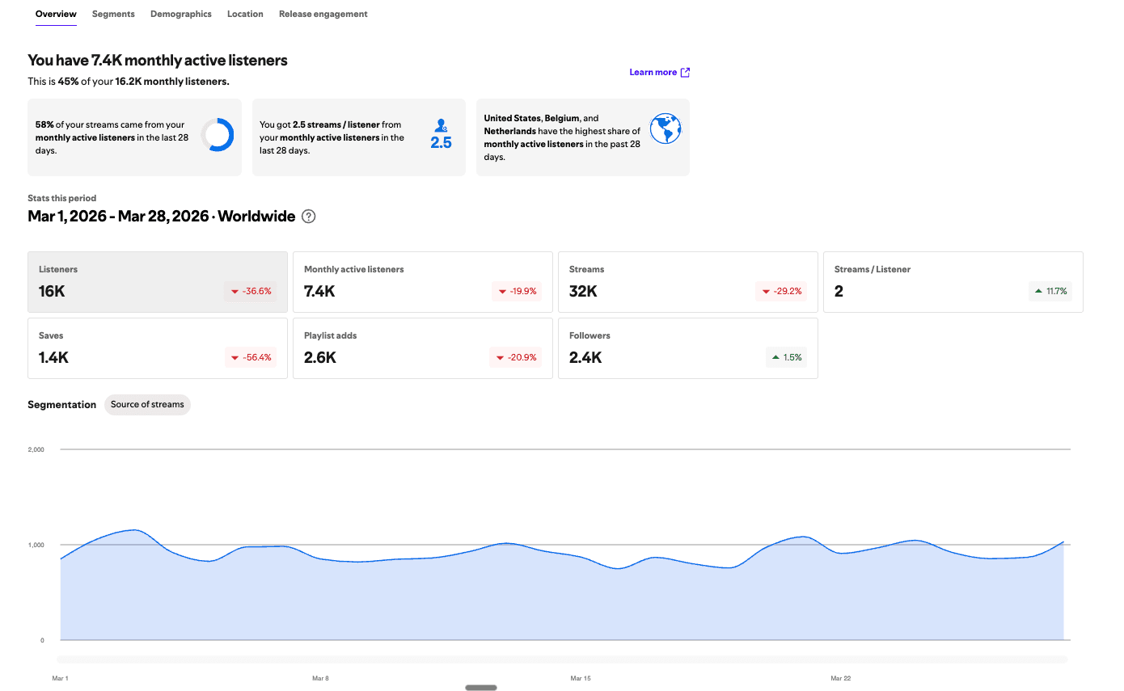Click the Stats this period label
The image size is (1124, 691).
click(x=62, y=198)
